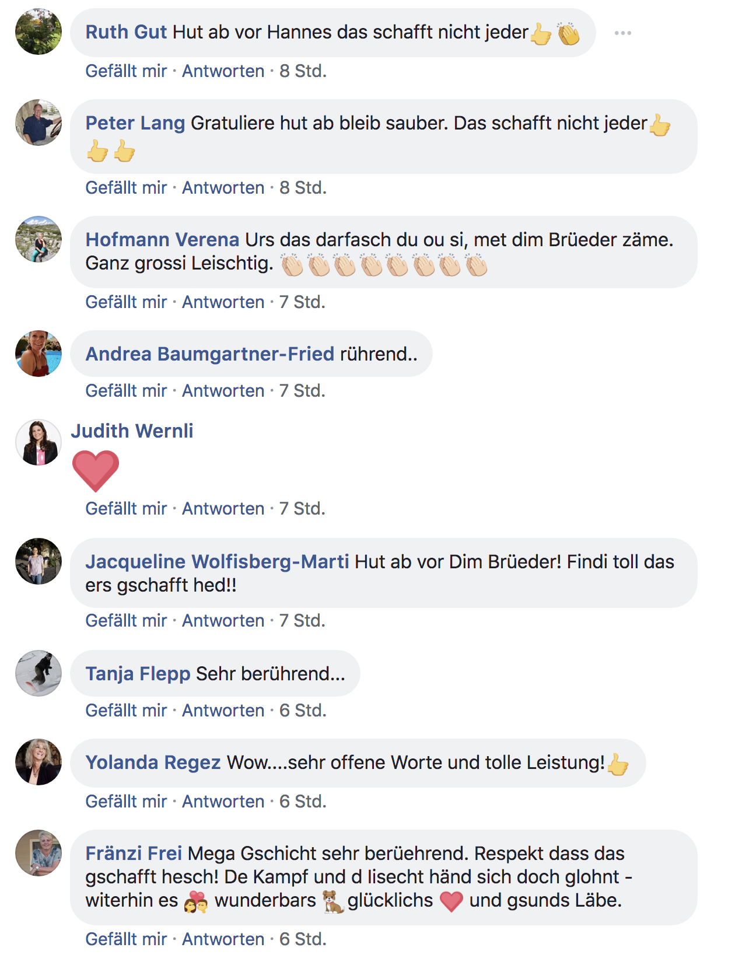
Task: Open Jacqueline Wolfisberg-Marti's profile name link
Action: tap(217, 561)
